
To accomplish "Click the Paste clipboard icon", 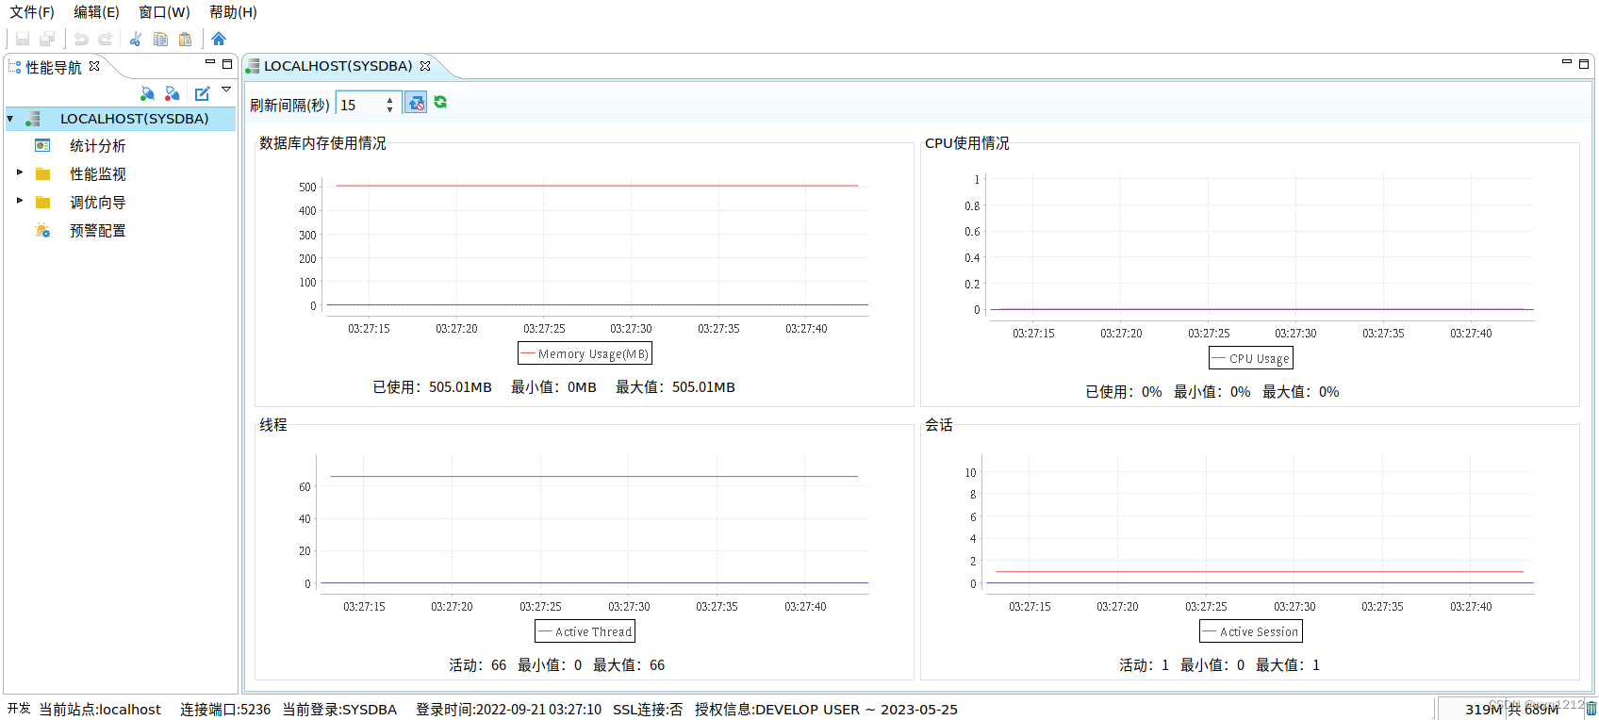I will tap(185, 39).
